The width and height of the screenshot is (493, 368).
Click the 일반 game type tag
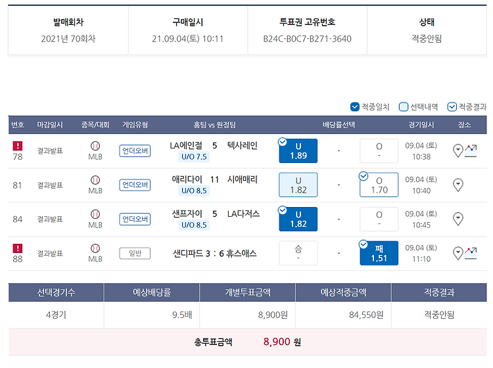[135, 253]
